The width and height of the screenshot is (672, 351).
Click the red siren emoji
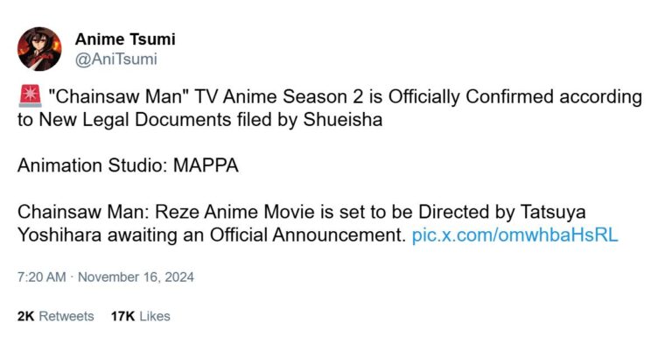(x=30, y=96)
